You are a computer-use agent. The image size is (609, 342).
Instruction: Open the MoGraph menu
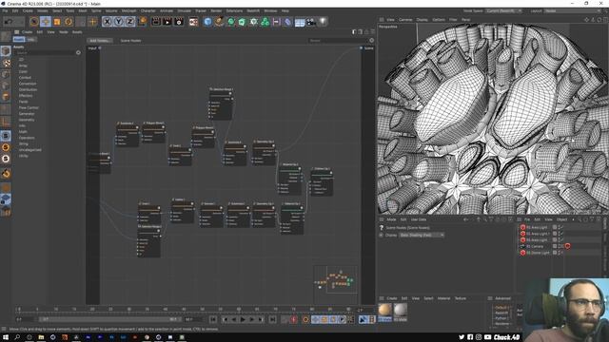[128, 10]
